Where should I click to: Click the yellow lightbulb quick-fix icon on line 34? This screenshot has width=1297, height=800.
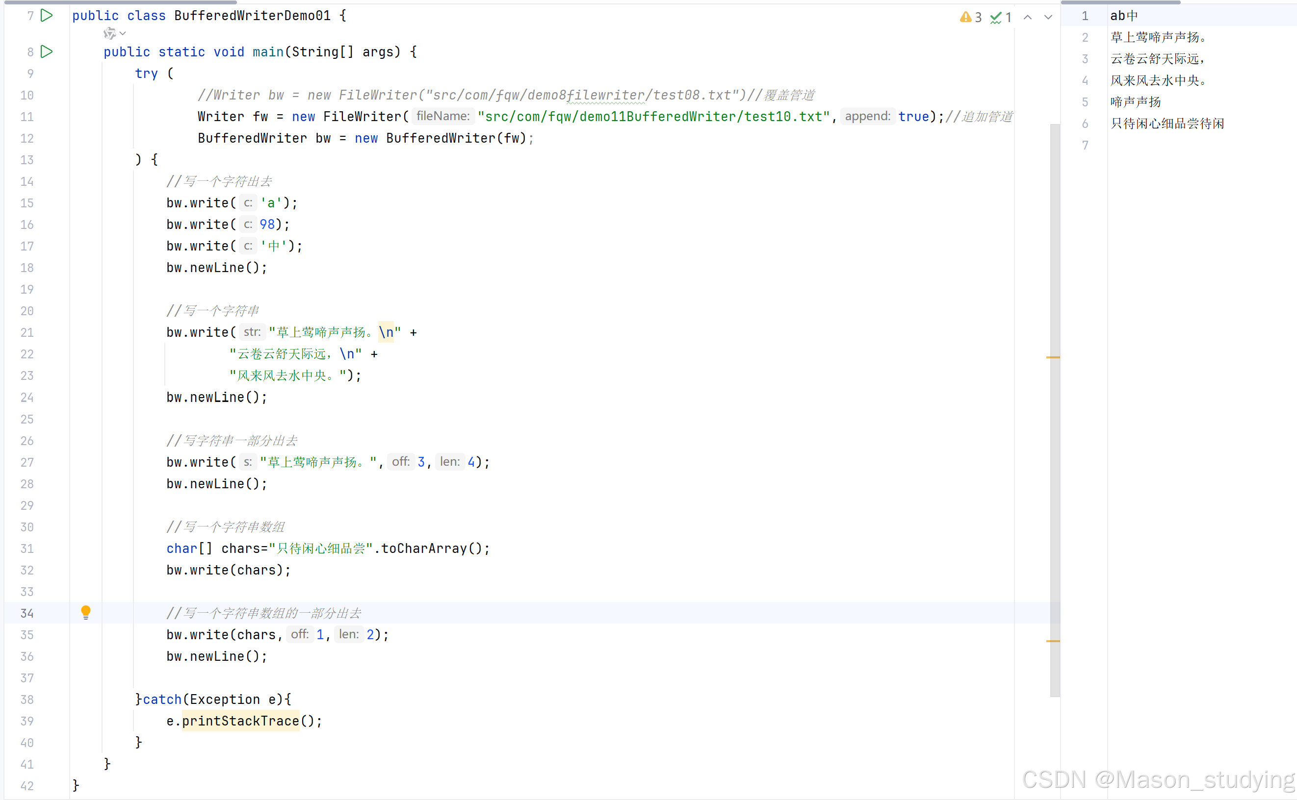86,612
